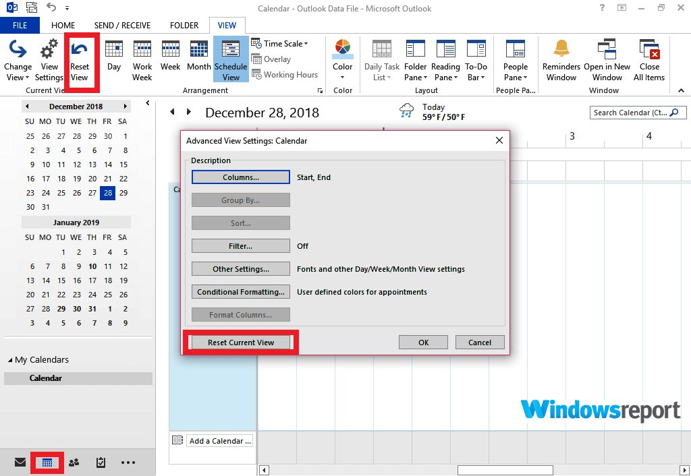Screen dimensions: 691x476
Task: Toggle Working Hours view
Action: pyautogui.click(x=285, y=74)
